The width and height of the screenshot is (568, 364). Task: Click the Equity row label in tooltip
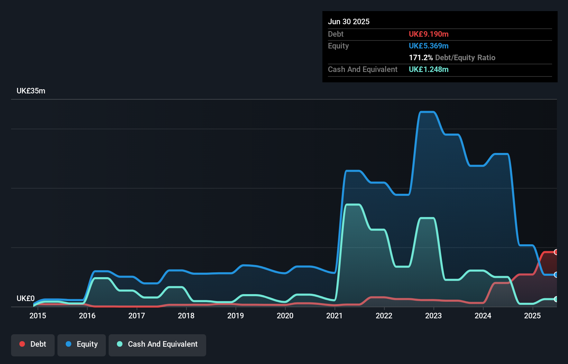(338, 46)
